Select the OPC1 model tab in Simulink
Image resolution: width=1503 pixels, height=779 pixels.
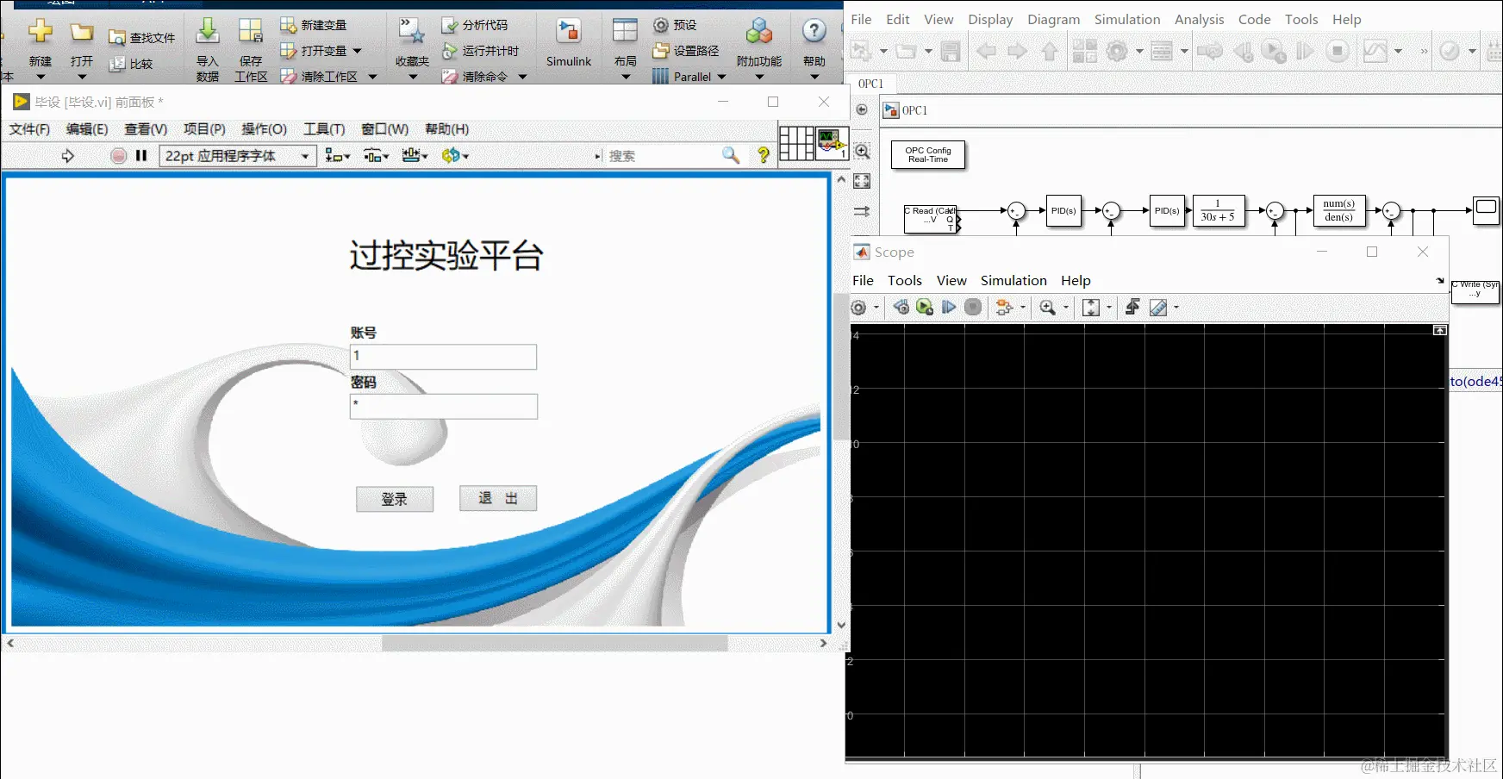870,84
